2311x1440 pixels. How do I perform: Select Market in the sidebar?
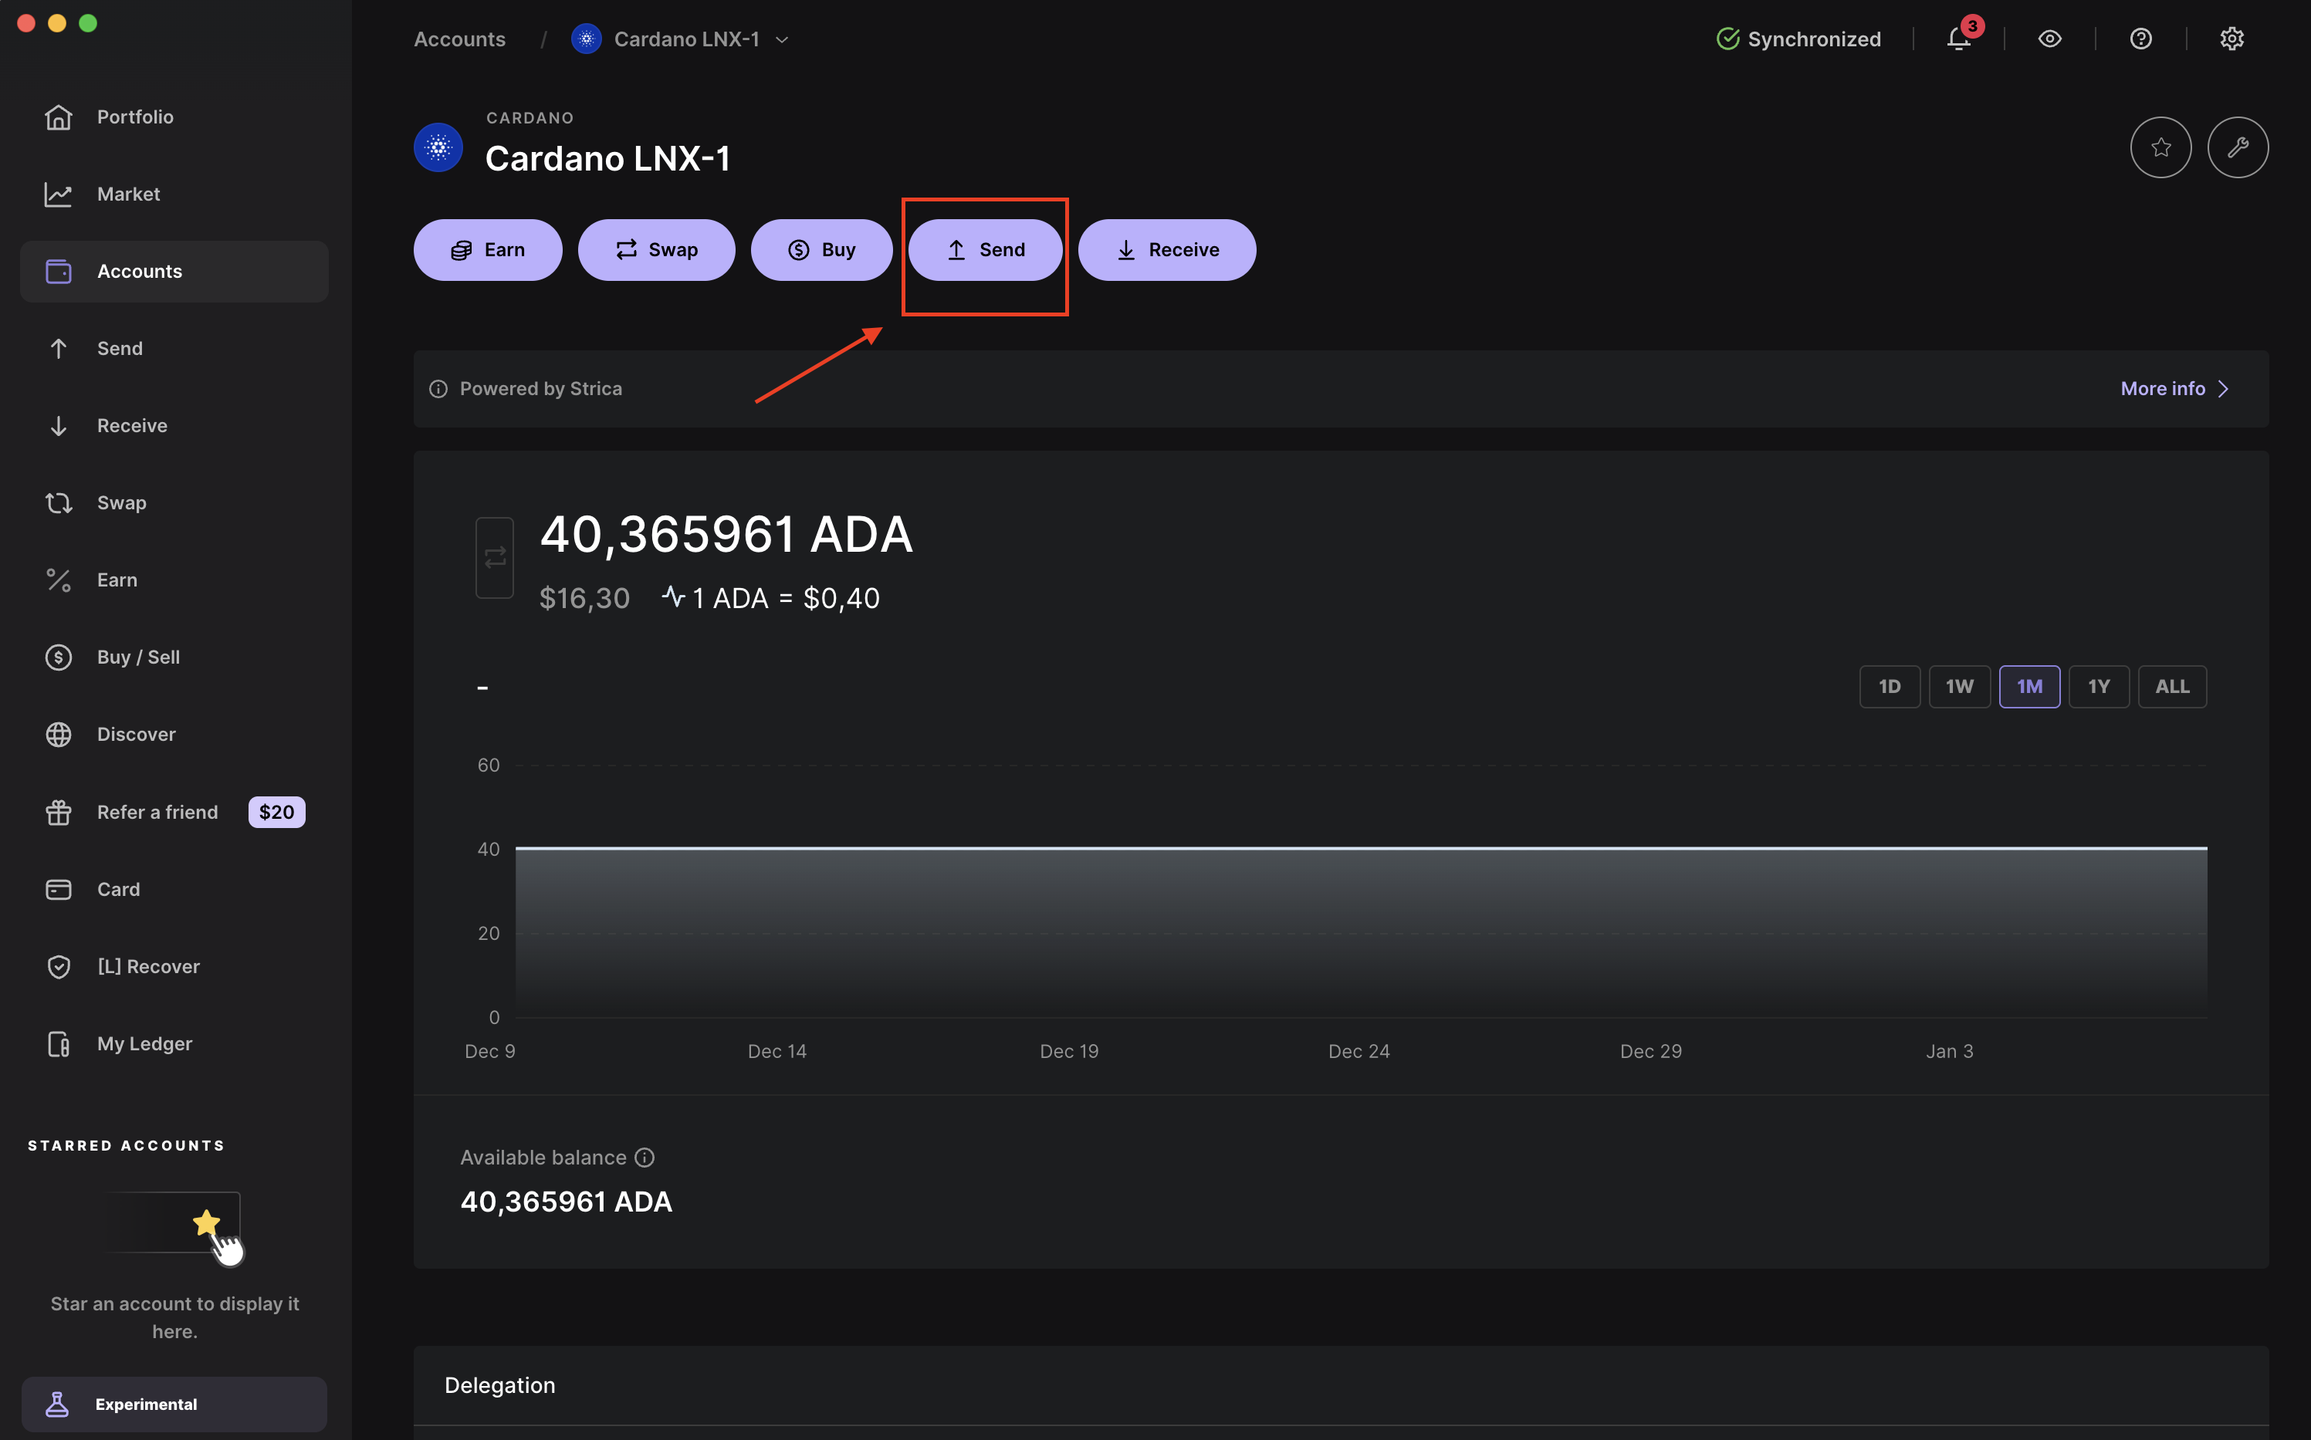pyautogui.click(x=129, y=194)
